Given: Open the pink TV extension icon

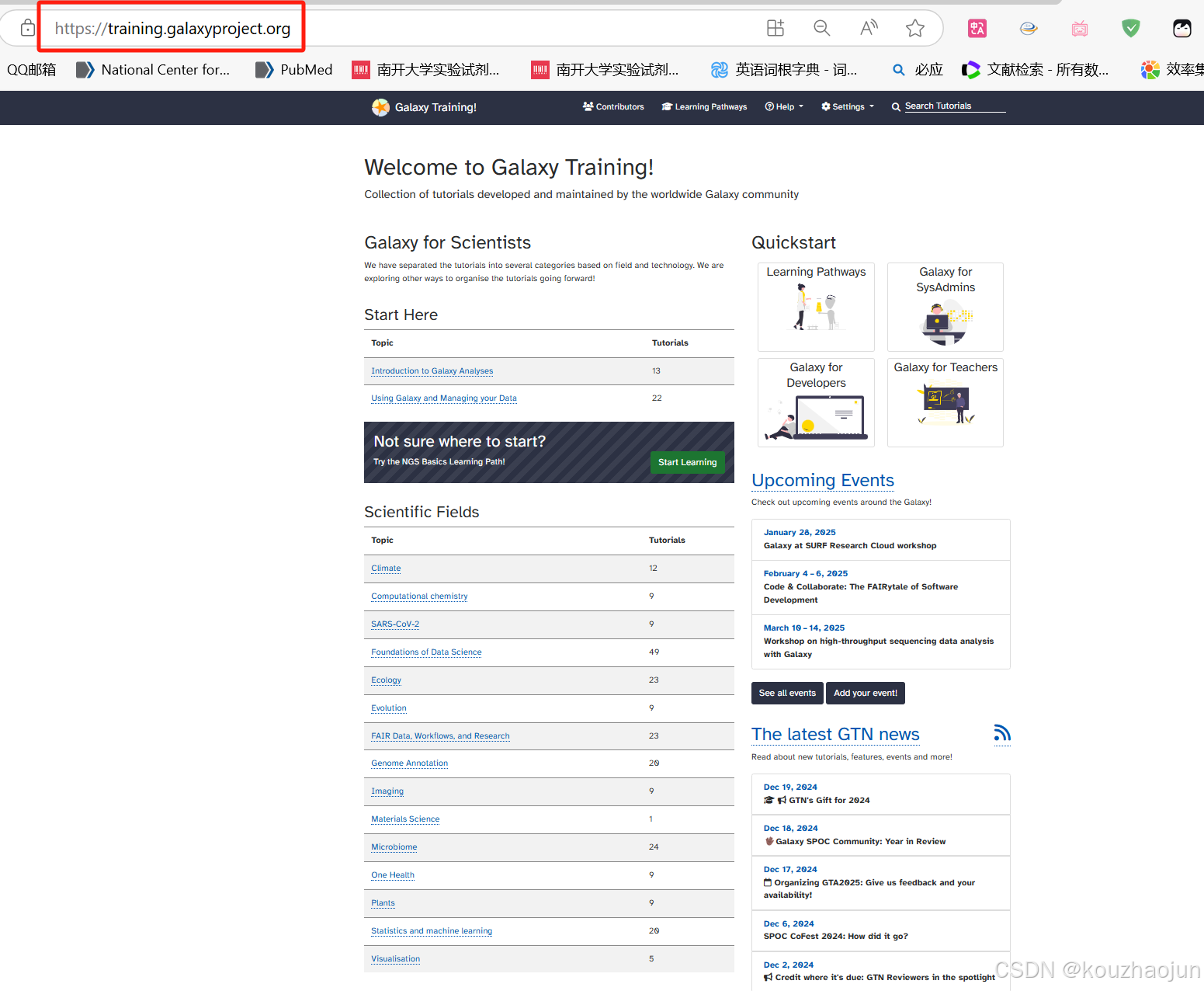Looking at the screenshot, I should [x=1080, y=29].
